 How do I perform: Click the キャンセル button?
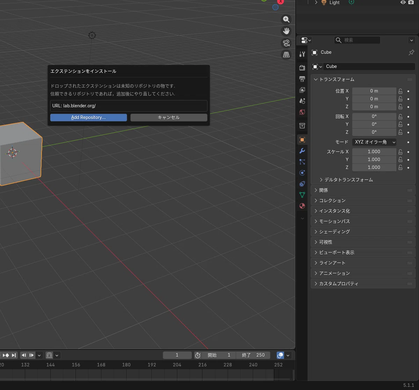169,118
